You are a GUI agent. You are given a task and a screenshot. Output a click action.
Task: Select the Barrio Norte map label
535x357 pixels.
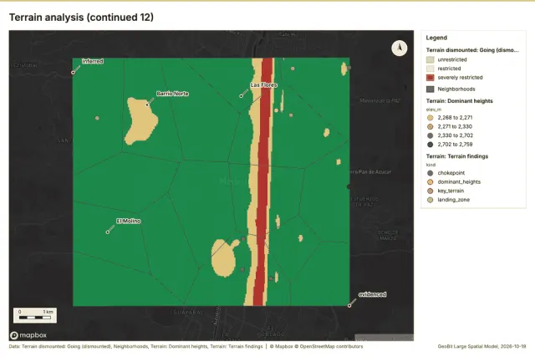click(173, 94)
